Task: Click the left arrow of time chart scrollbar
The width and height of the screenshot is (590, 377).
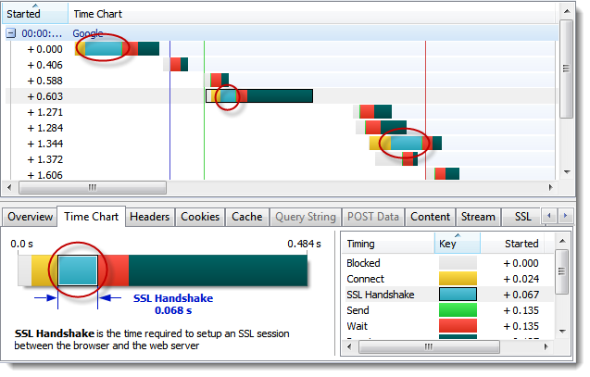Action: (10, 187)
